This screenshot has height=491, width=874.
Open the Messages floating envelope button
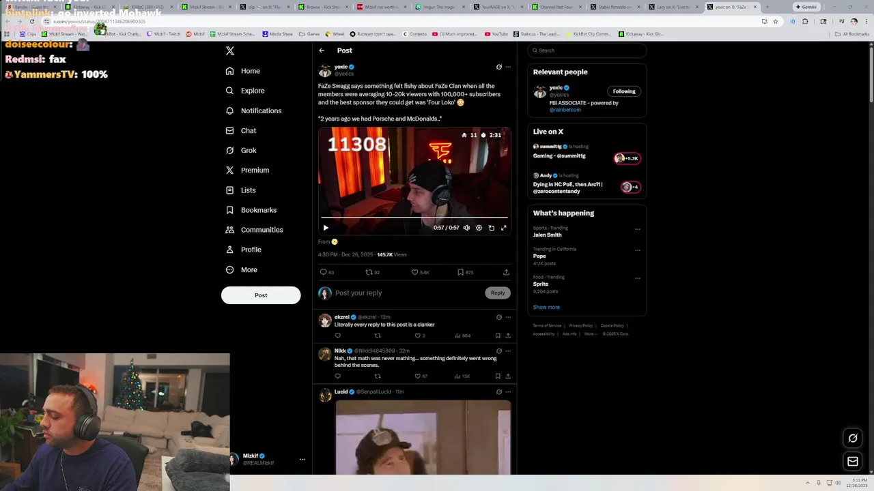point(853,462)
